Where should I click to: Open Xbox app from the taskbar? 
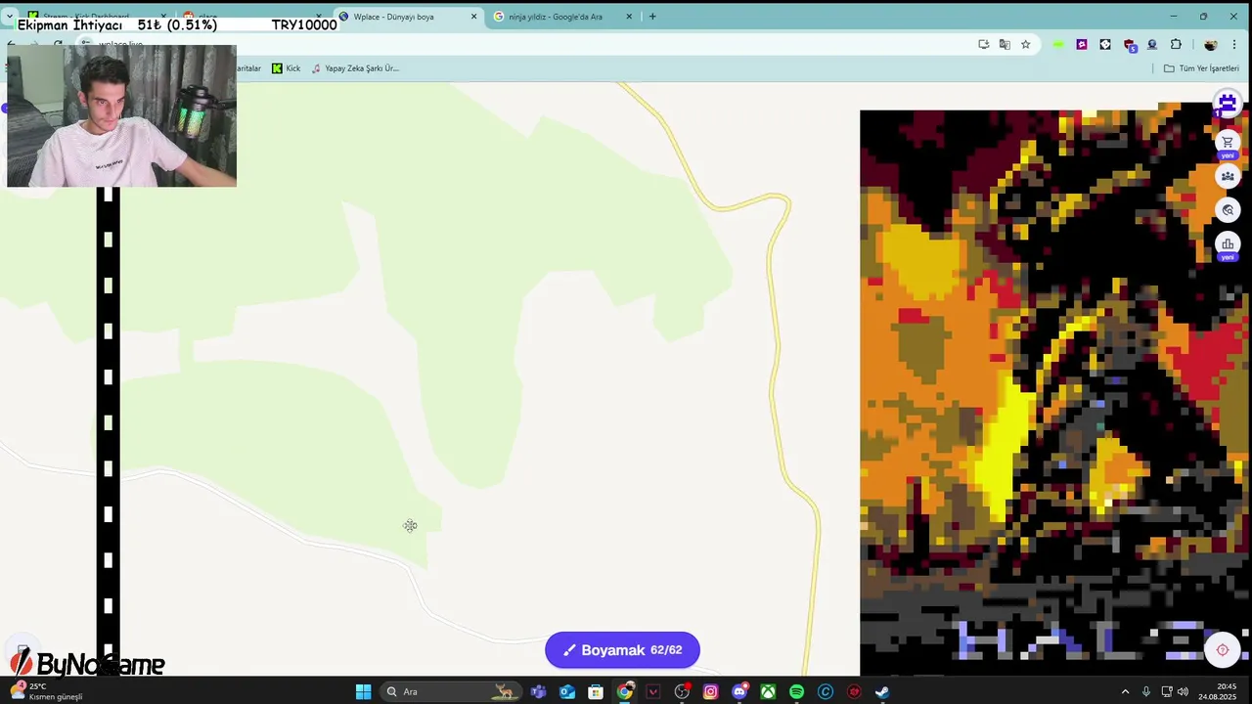[x=768, y=692]
